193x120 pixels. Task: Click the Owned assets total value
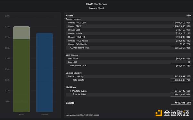182,48
